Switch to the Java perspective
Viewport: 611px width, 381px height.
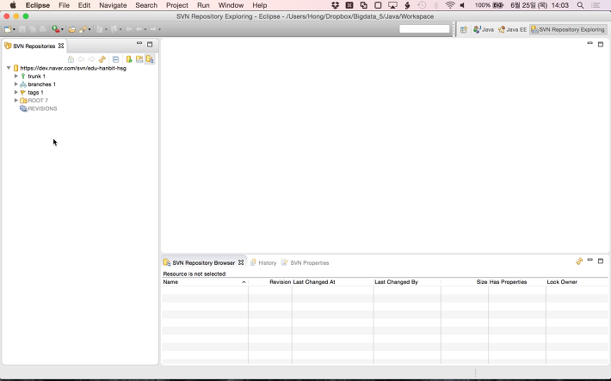point(484,29)
